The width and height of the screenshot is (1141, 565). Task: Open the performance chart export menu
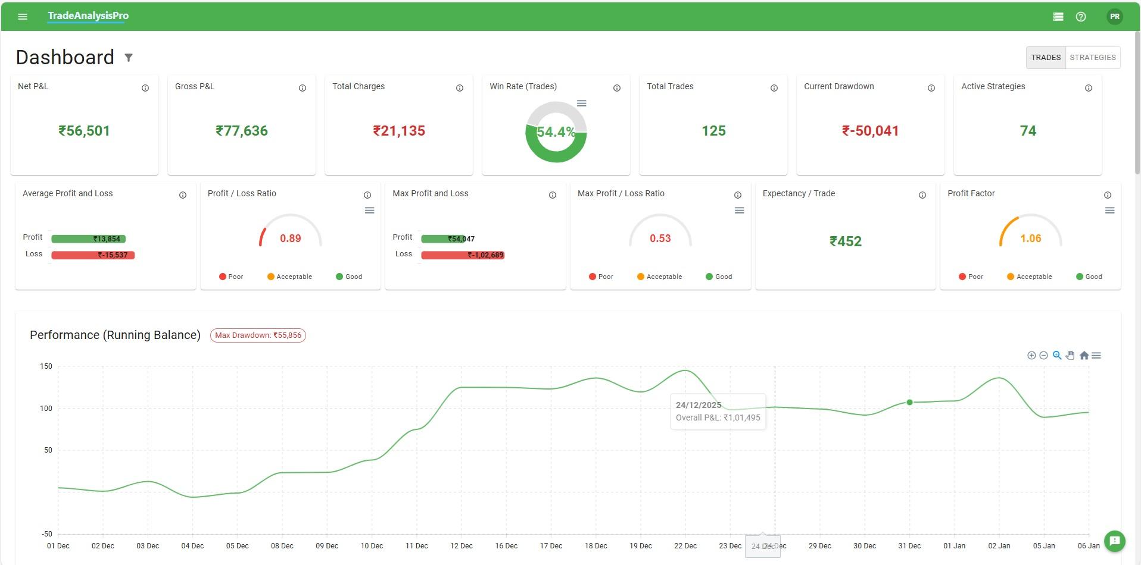pyautogui.click(x=1097, y=355)
